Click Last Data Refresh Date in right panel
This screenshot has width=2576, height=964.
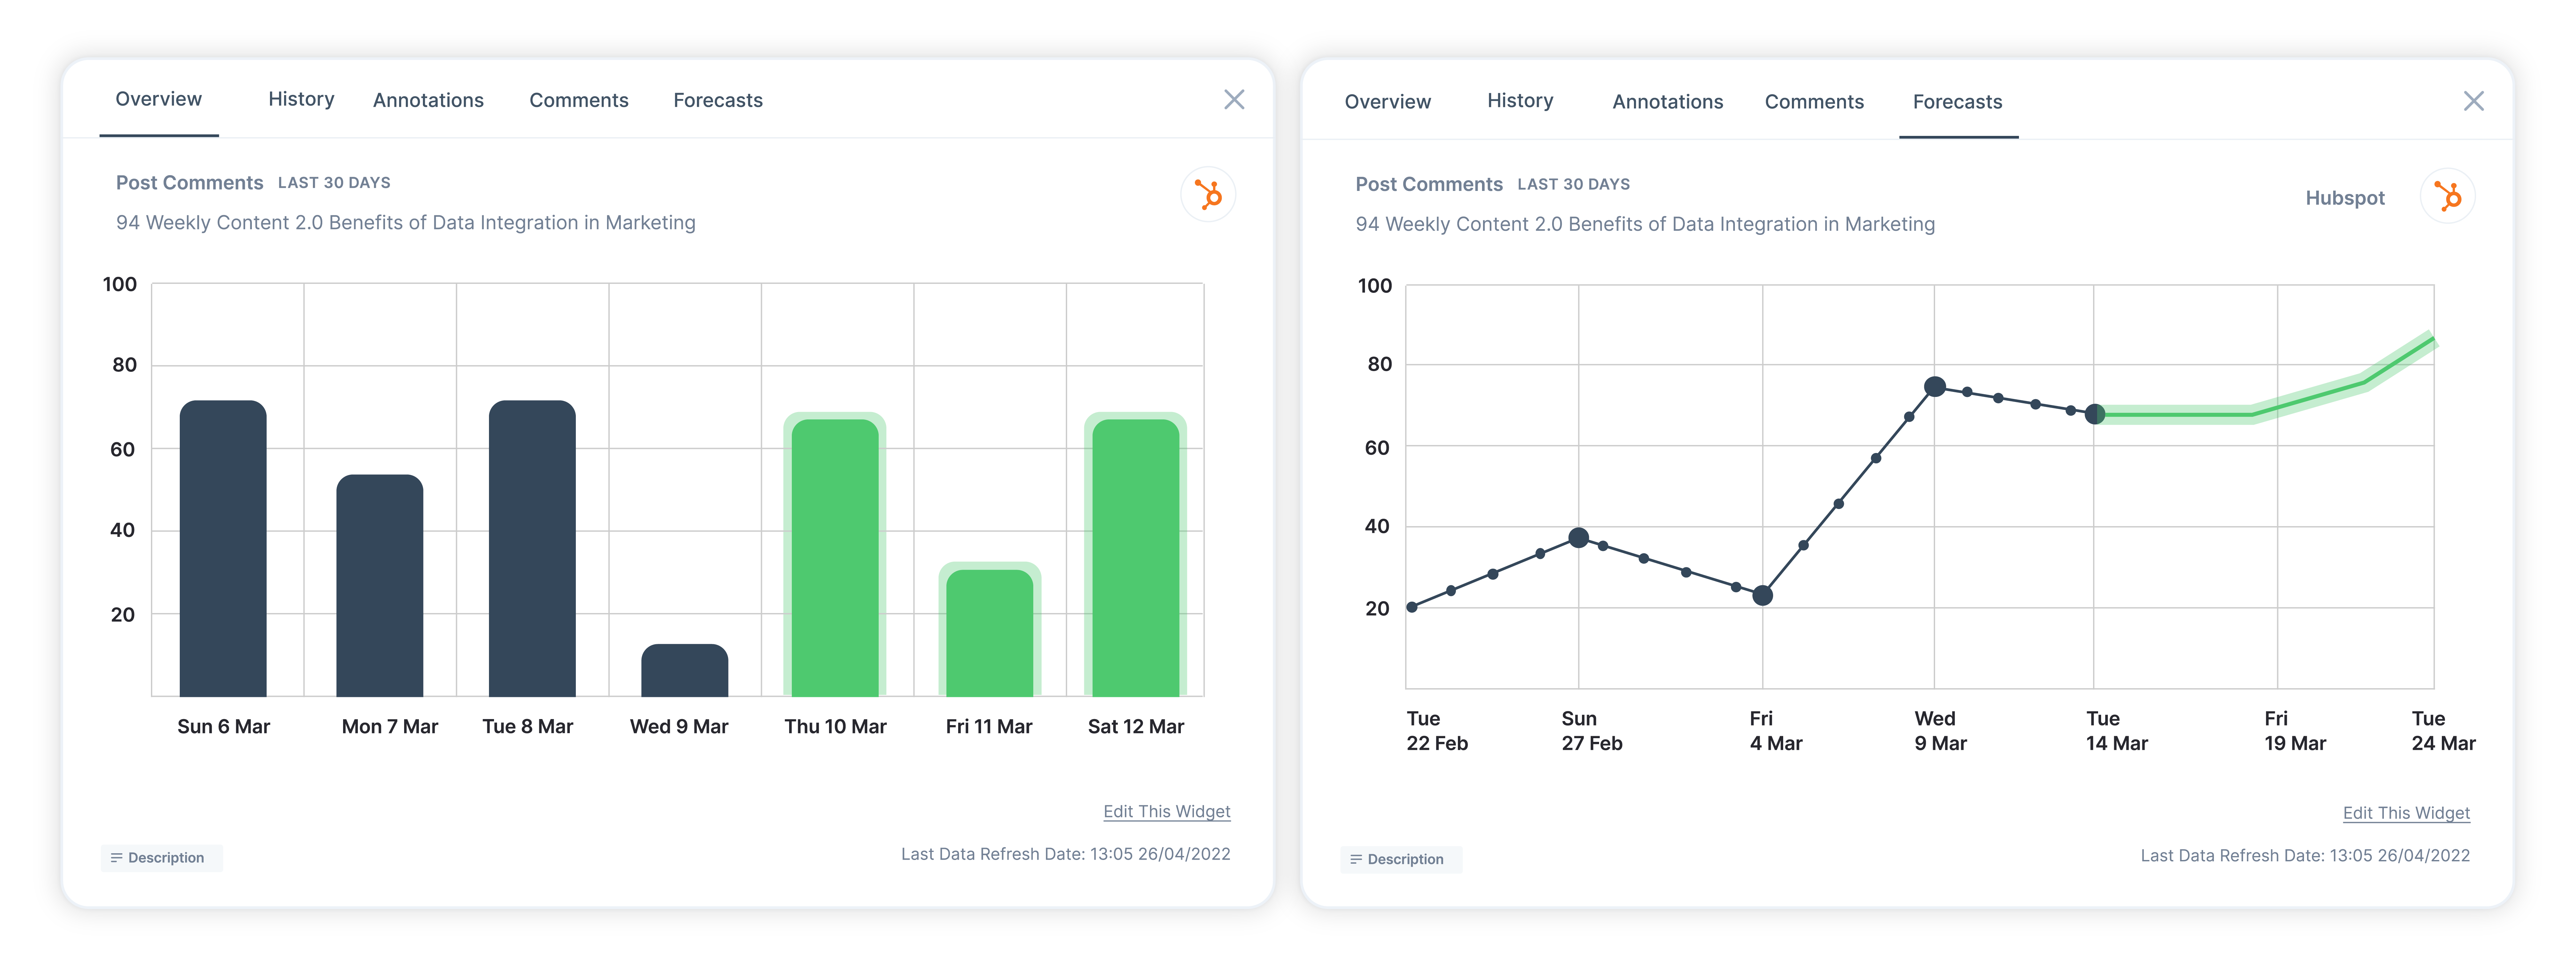(2305, 856)
